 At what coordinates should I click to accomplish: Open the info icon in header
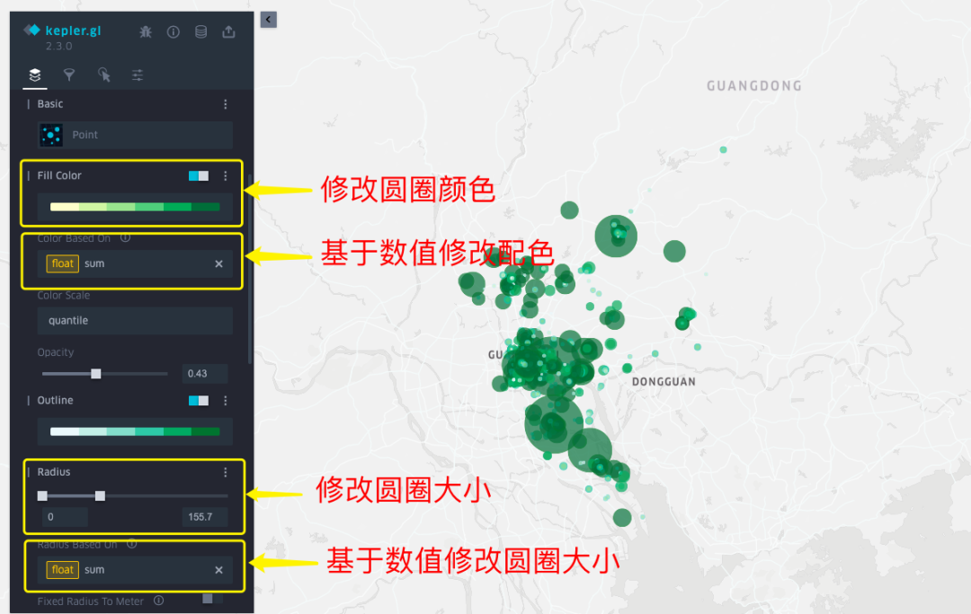pos(174,31)
